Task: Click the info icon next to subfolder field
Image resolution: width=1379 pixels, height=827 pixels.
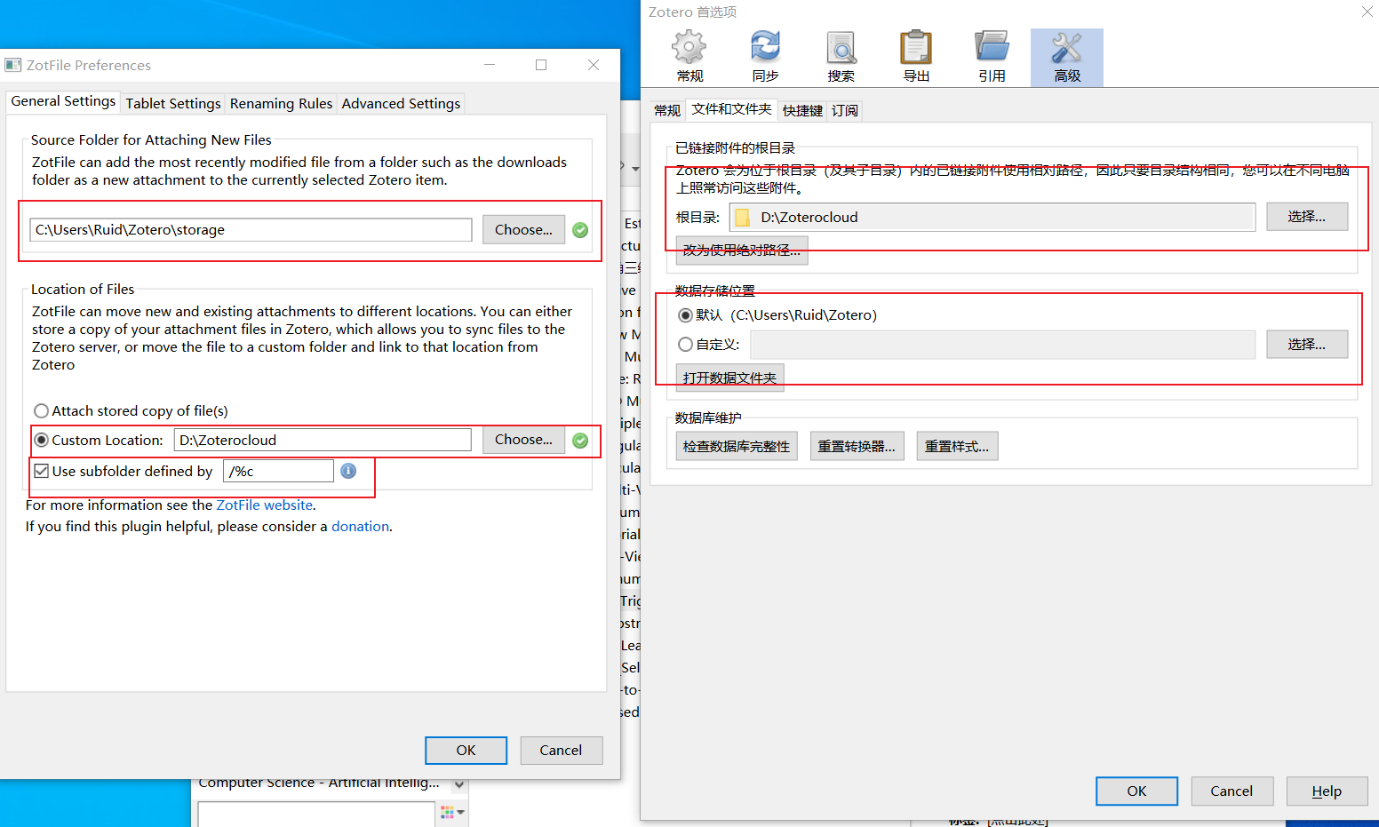Action: pos(348,471)
